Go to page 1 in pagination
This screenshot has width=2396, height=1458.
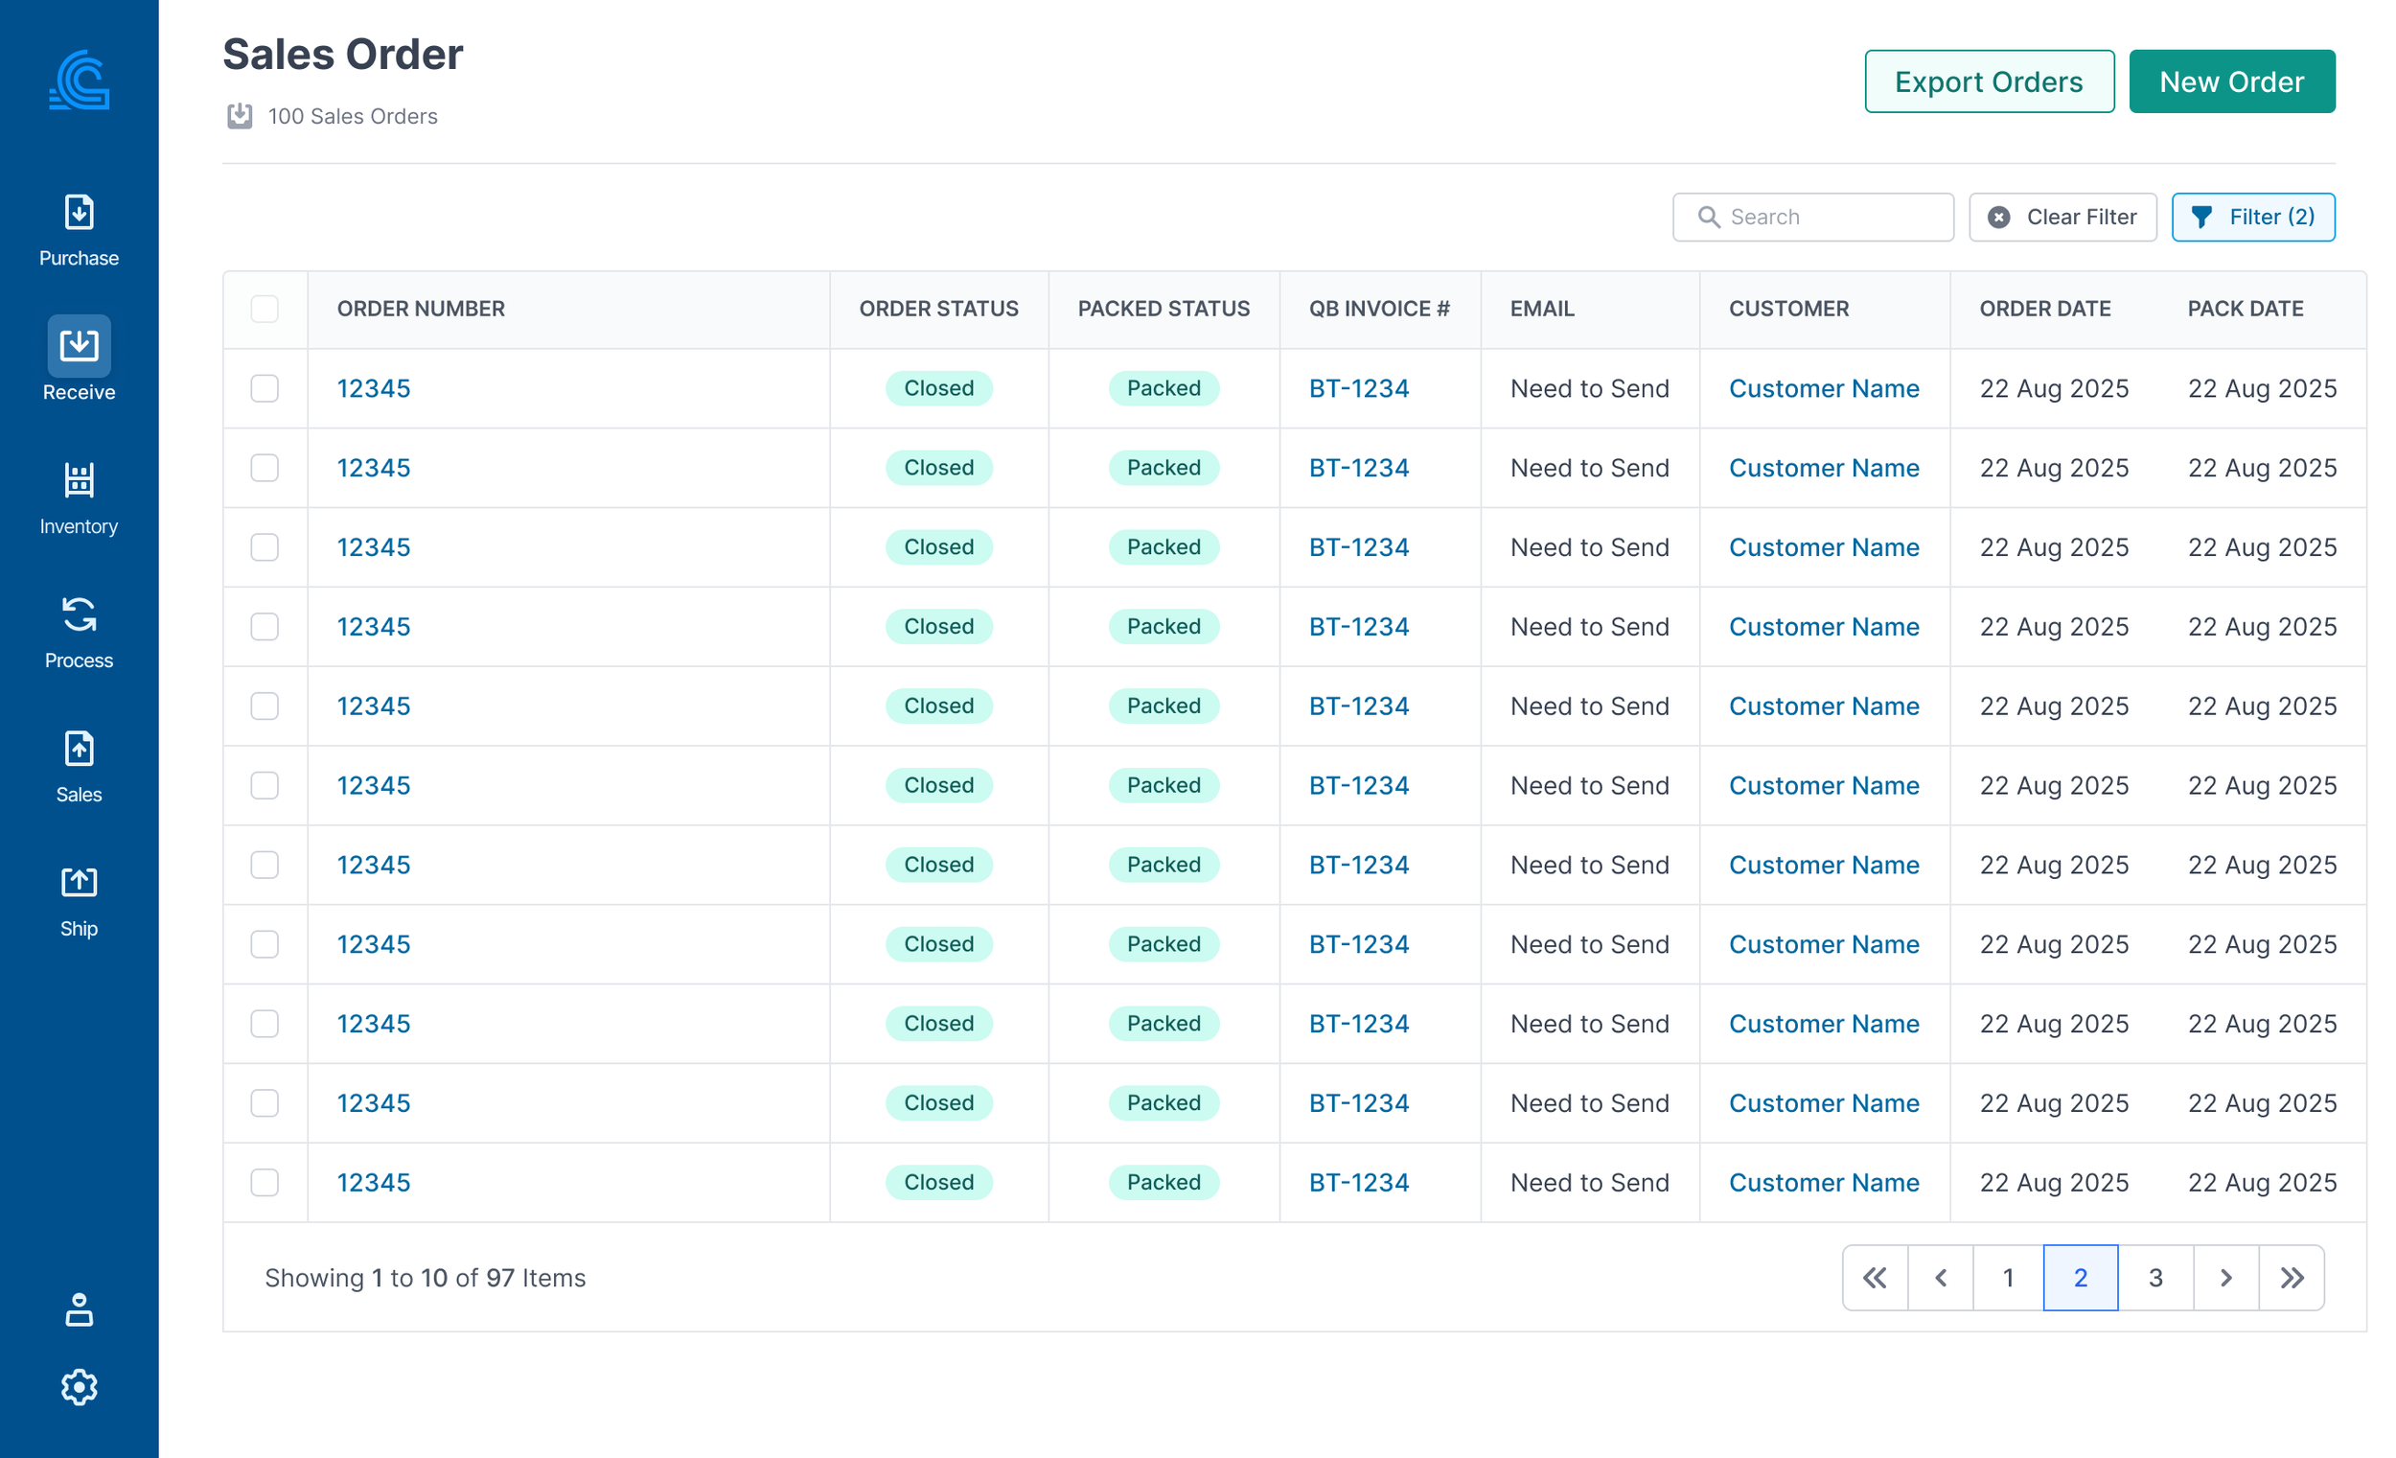(2007, 1277)
